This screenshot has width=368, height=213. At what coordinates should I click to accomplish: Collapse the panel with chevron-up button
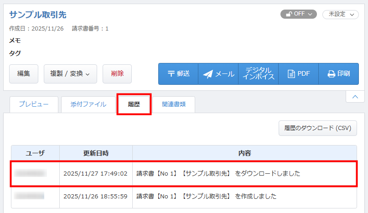point(355,97)
